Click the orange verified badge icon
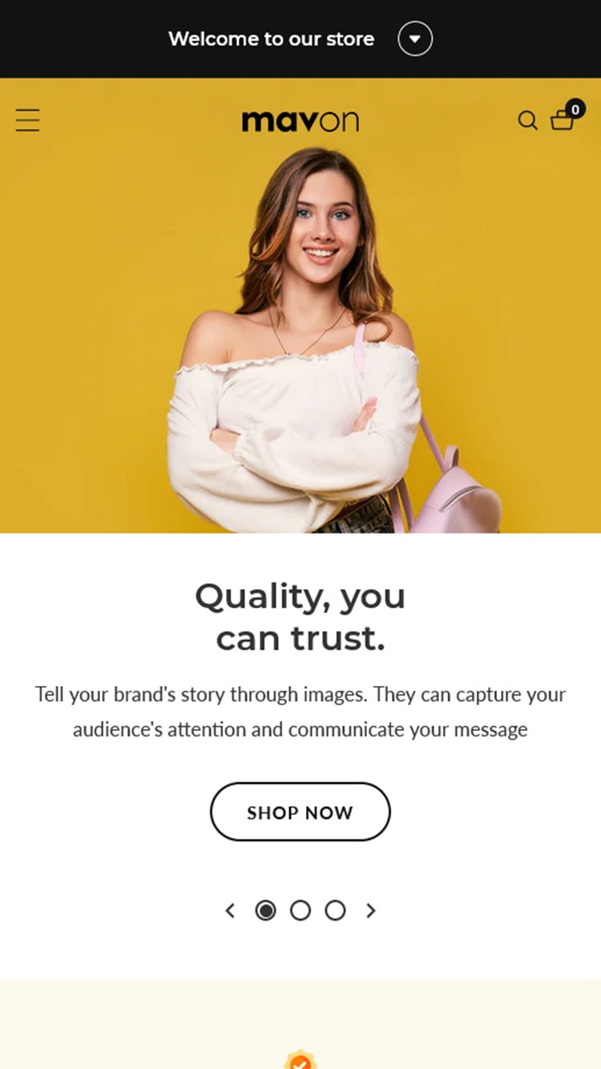 300,1059
